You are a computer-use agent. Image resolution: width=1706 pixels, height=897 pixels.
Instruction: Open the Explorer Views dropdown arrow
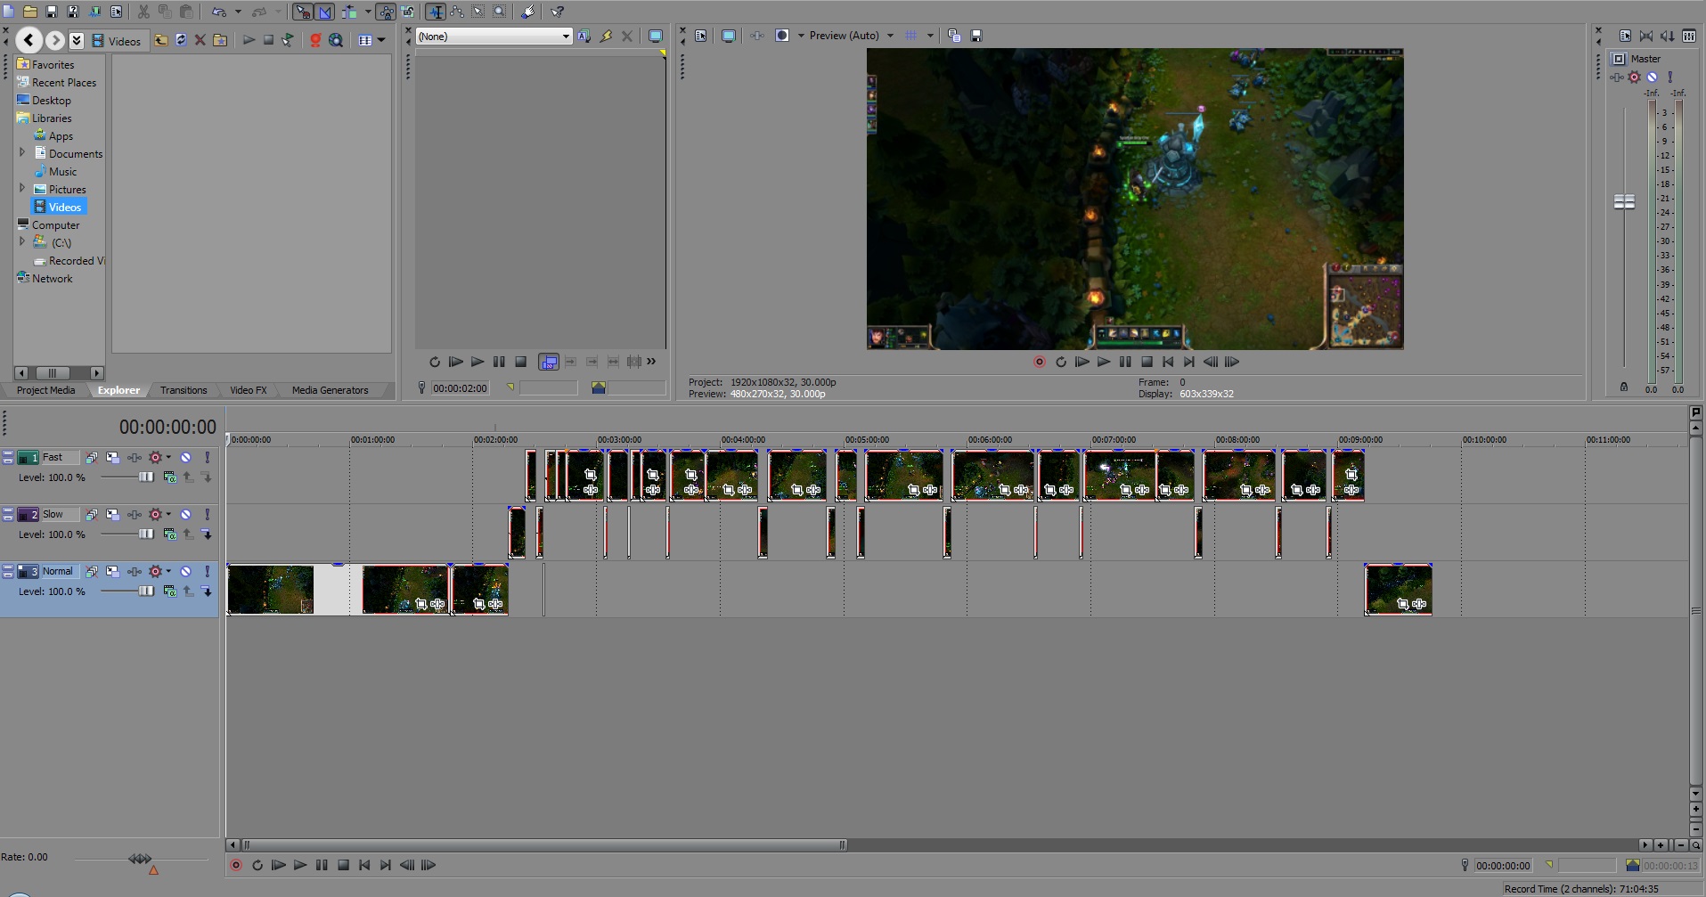click(381, 40)
